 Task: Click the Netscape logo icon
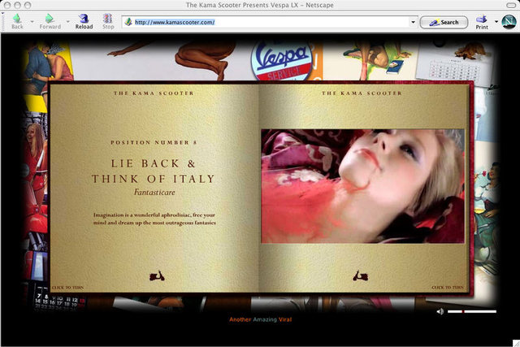pyautogui.click(x=509, y=22)
